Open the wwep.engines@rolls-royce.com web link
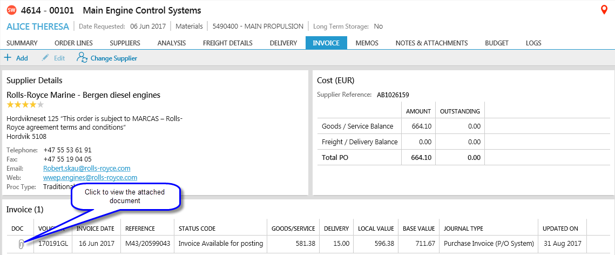 point(90,178)
